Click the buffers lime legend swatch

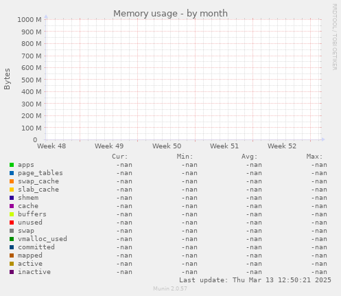coord(12,214)
